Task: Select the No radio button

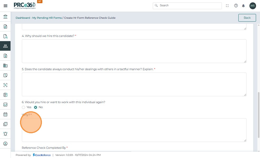Action: coord(36,107)
